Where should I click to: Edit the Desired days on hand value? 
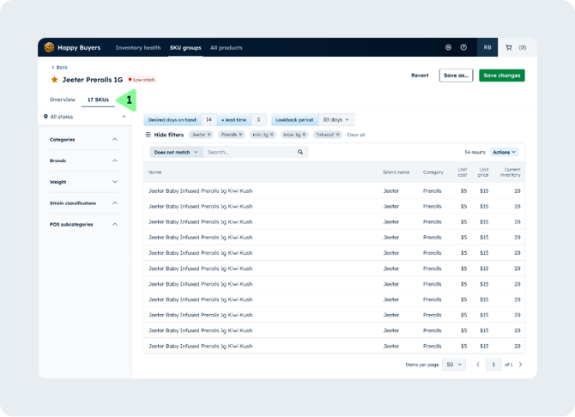tap(209, 119)
